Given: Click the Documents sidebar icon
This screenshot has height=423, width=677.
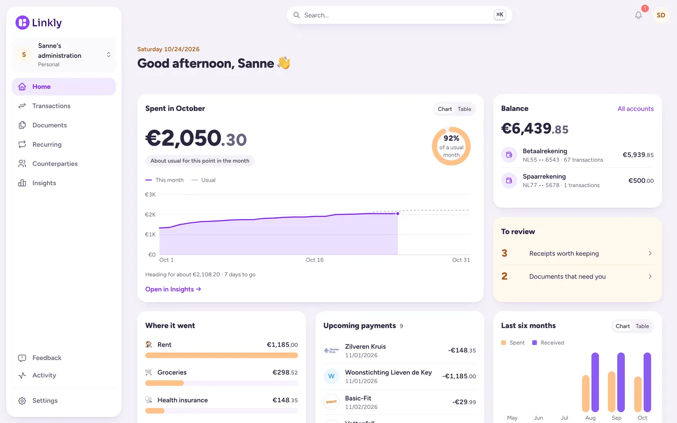Looking at the screenshot, I should (x=22, y=125).
